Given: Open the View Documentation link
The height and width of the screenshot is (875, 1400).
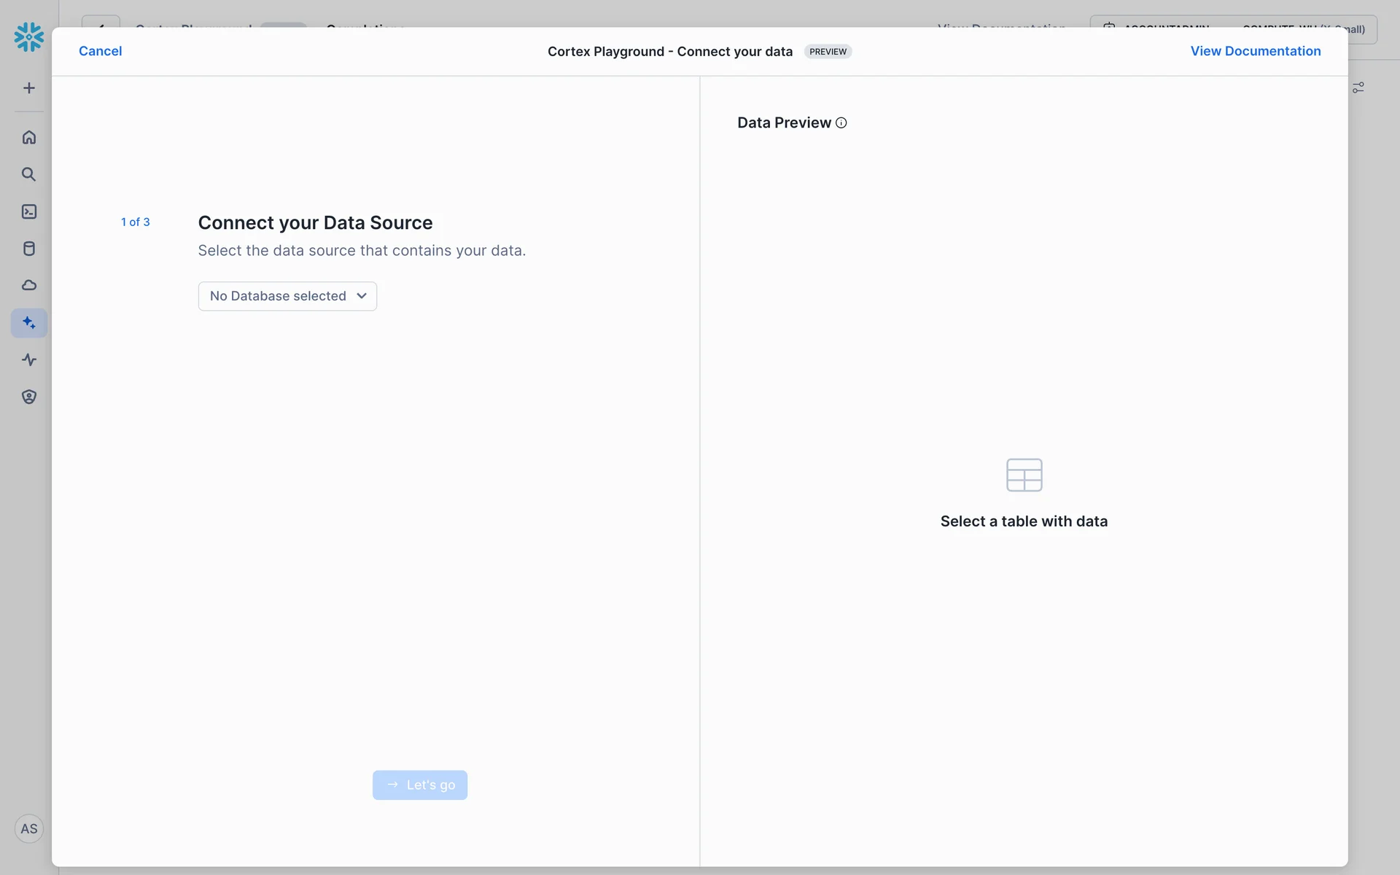Looking at the screenshot, I should tap(1255, 51).
